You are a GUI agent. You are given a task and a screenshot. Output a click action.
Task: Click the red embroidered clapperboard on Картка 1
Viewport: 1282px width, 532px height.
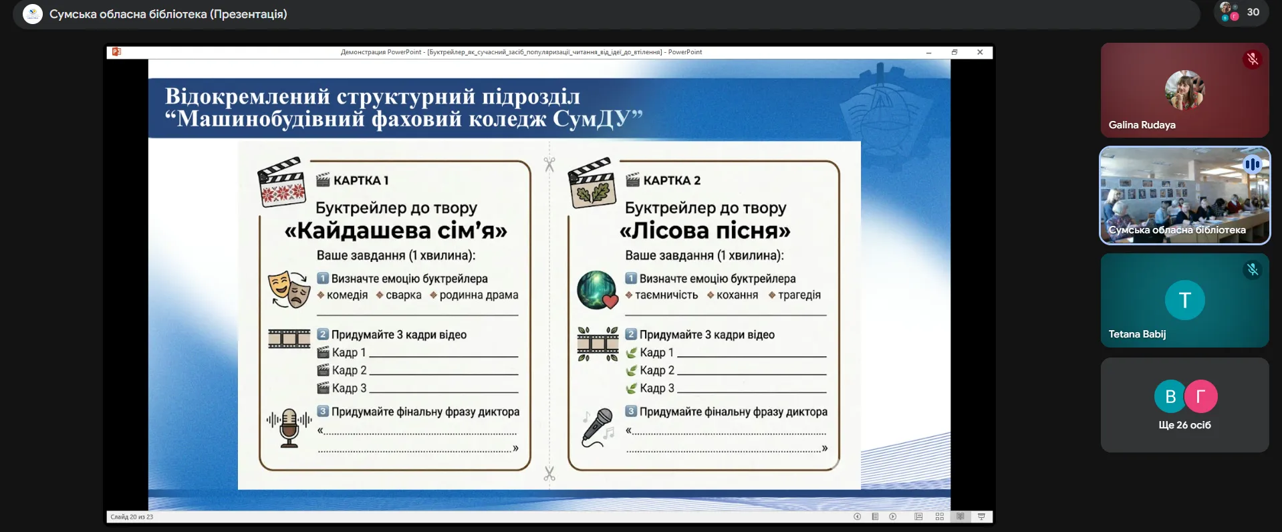[x=281, y=182]
